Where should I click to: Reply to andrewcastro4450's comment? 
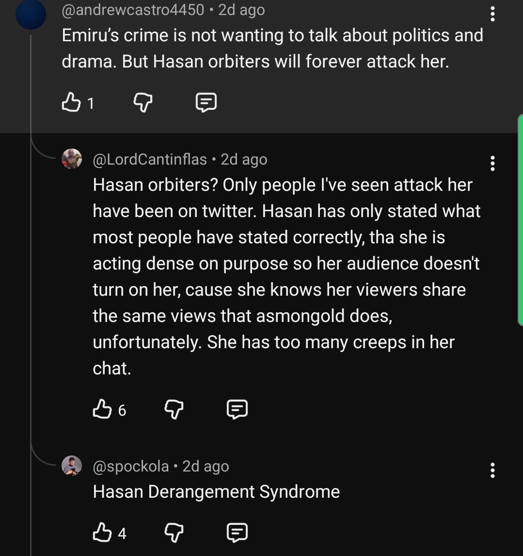(206, 102)
